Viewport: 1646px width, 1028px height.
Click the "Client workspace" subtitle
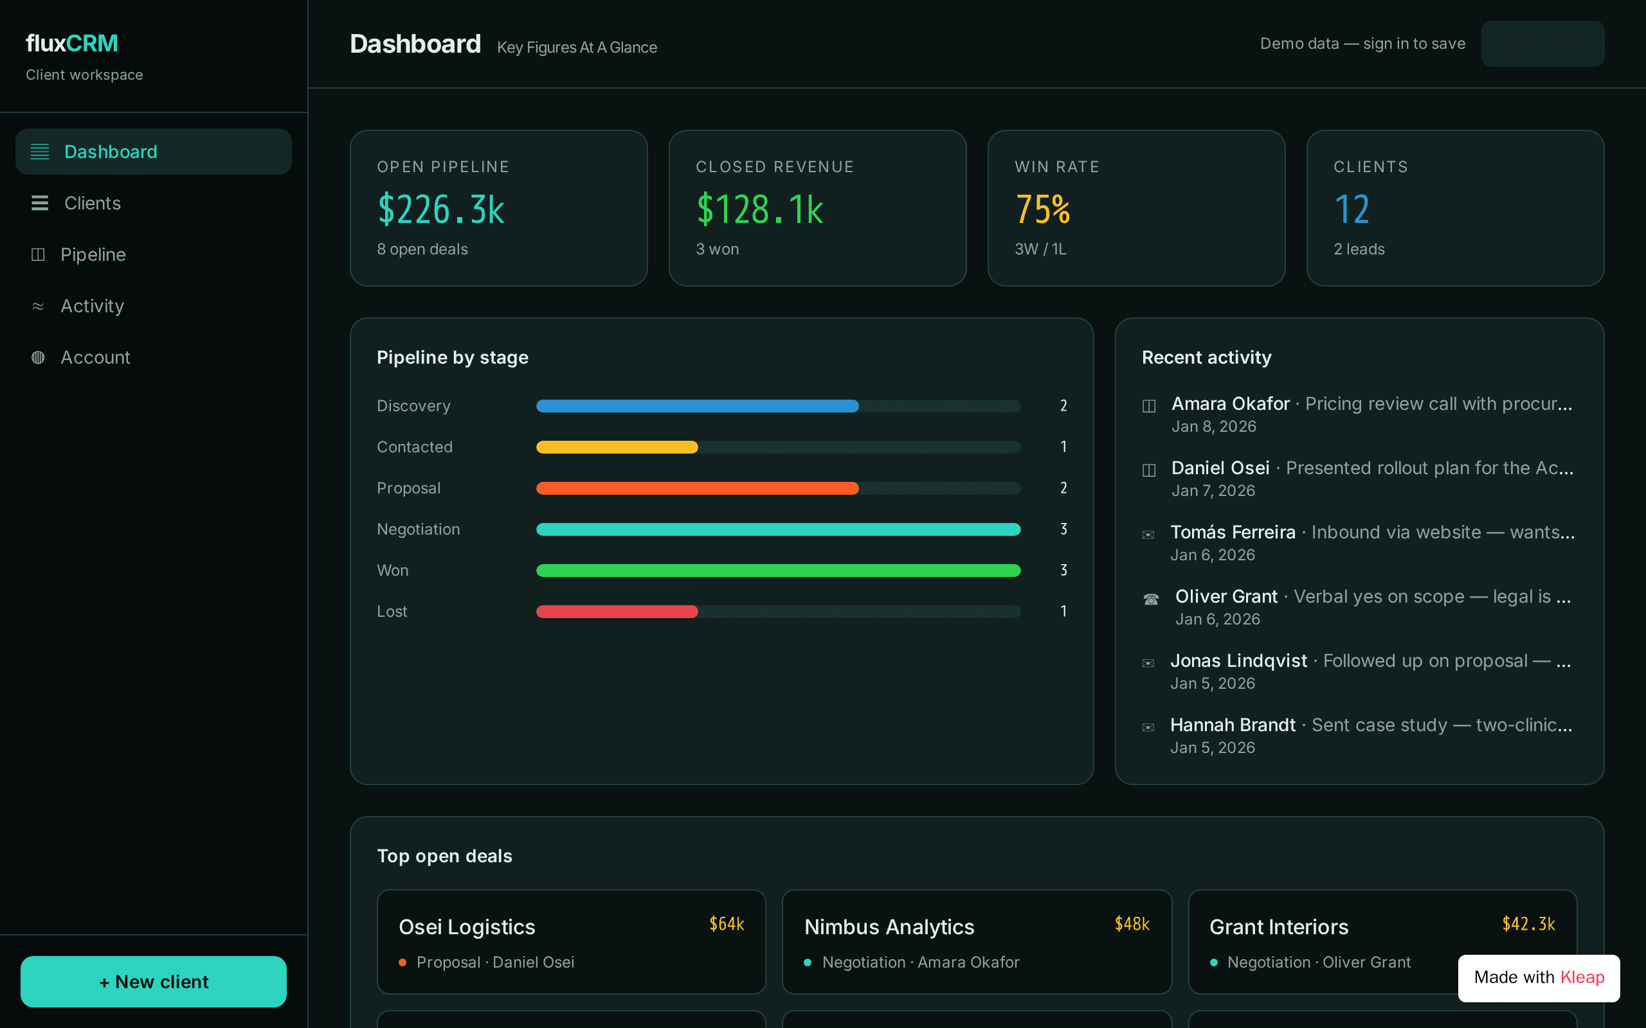click(84, 75)
